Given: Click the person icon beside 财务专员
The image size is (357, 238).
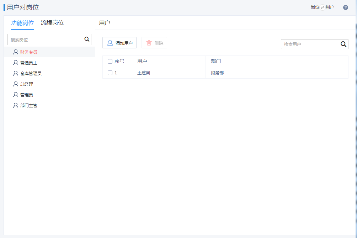Looking at the screenshot, I should click(15, 52).
